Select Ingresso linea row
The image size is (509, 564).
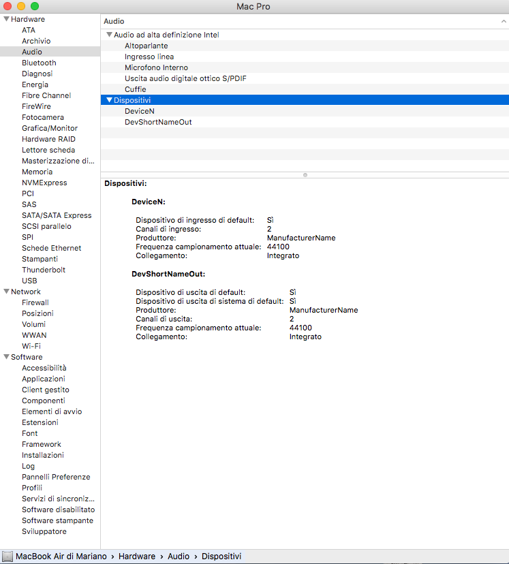click(x=305, y=57)
